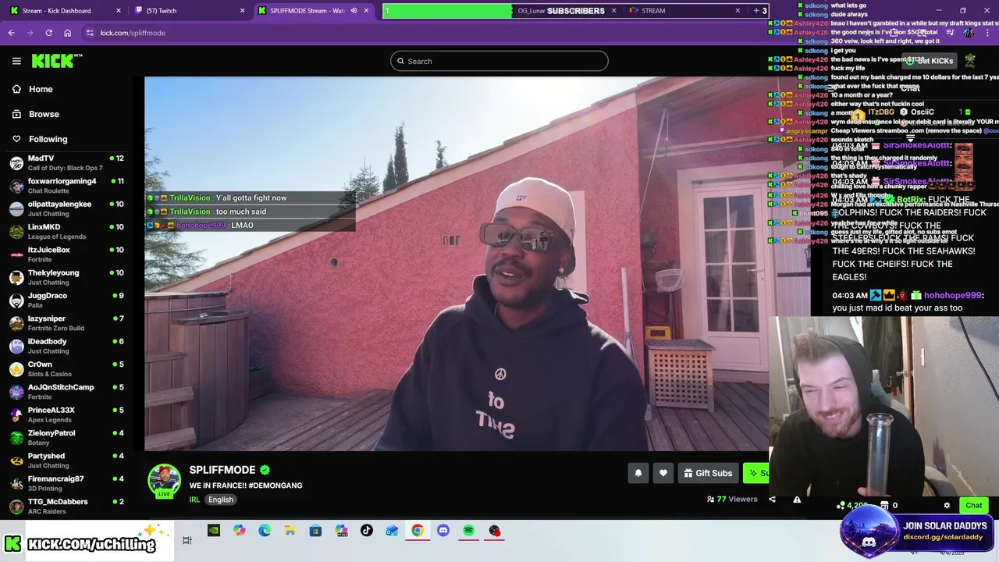Open Copilot from the taskbar
The height and width of the screenshot is (562, 999).
239,531
